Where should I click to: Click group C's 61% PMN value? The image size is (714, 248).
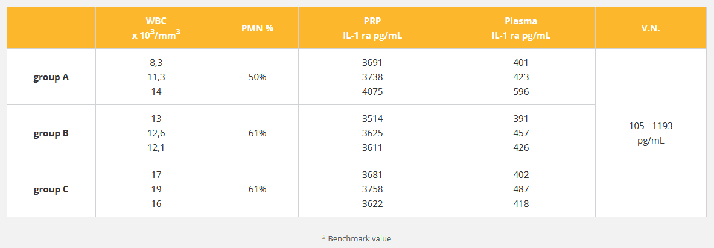[x=258, y=189]
